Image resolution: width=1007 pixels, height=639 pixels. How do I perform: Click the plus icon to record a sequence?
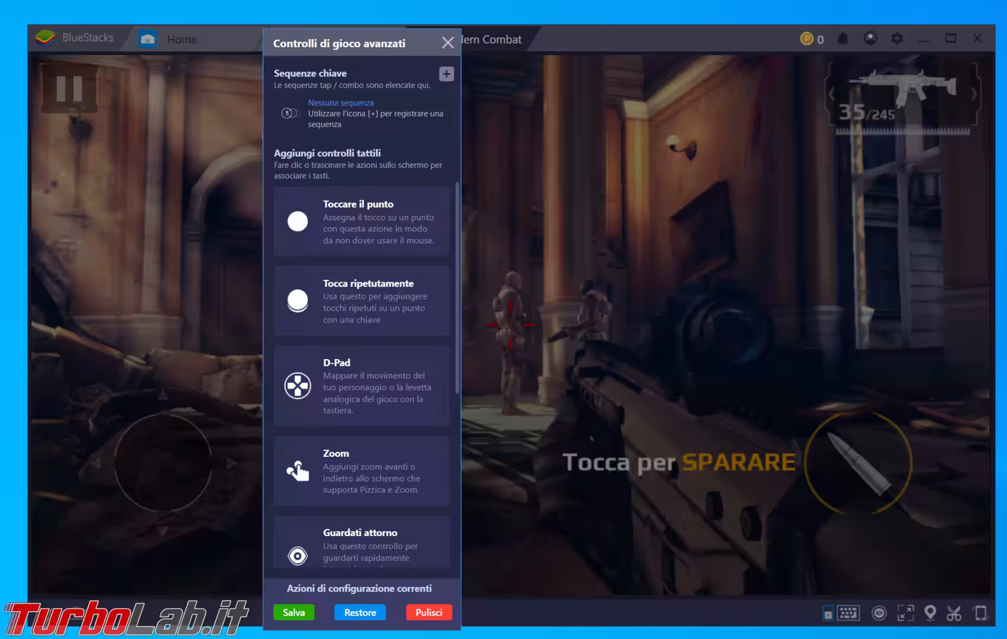[446, 74]
